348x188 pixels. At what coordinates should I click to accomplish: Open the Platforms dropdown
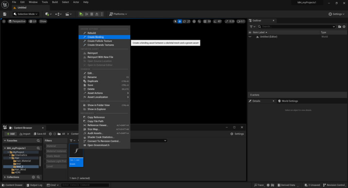[x=118, y=14]
